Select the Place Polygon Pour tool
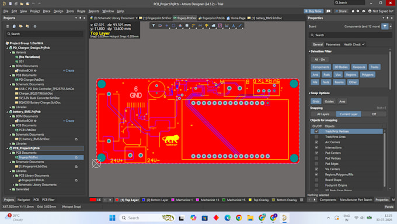 tap(214, 25)
